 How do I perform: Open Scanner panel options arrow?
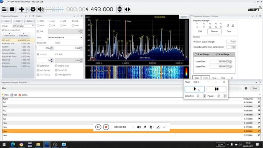tap(253, 16)
